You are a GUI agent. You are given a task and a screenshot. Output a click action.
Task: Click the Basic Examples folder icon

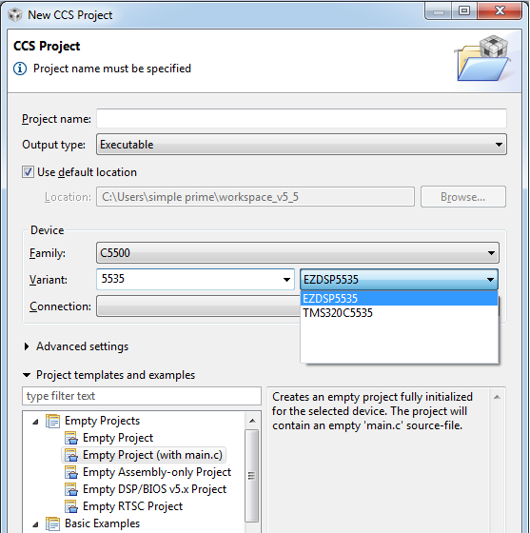click(x=52, y=523)
